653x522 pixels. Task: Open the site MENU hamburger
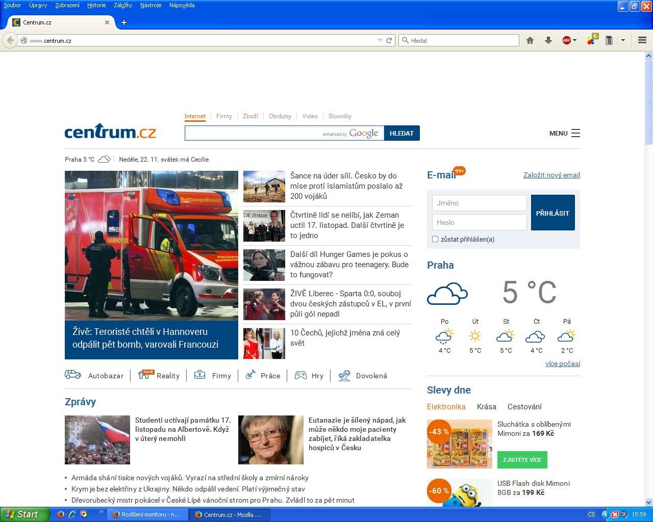pyautogui.click(x=565, y=133)
